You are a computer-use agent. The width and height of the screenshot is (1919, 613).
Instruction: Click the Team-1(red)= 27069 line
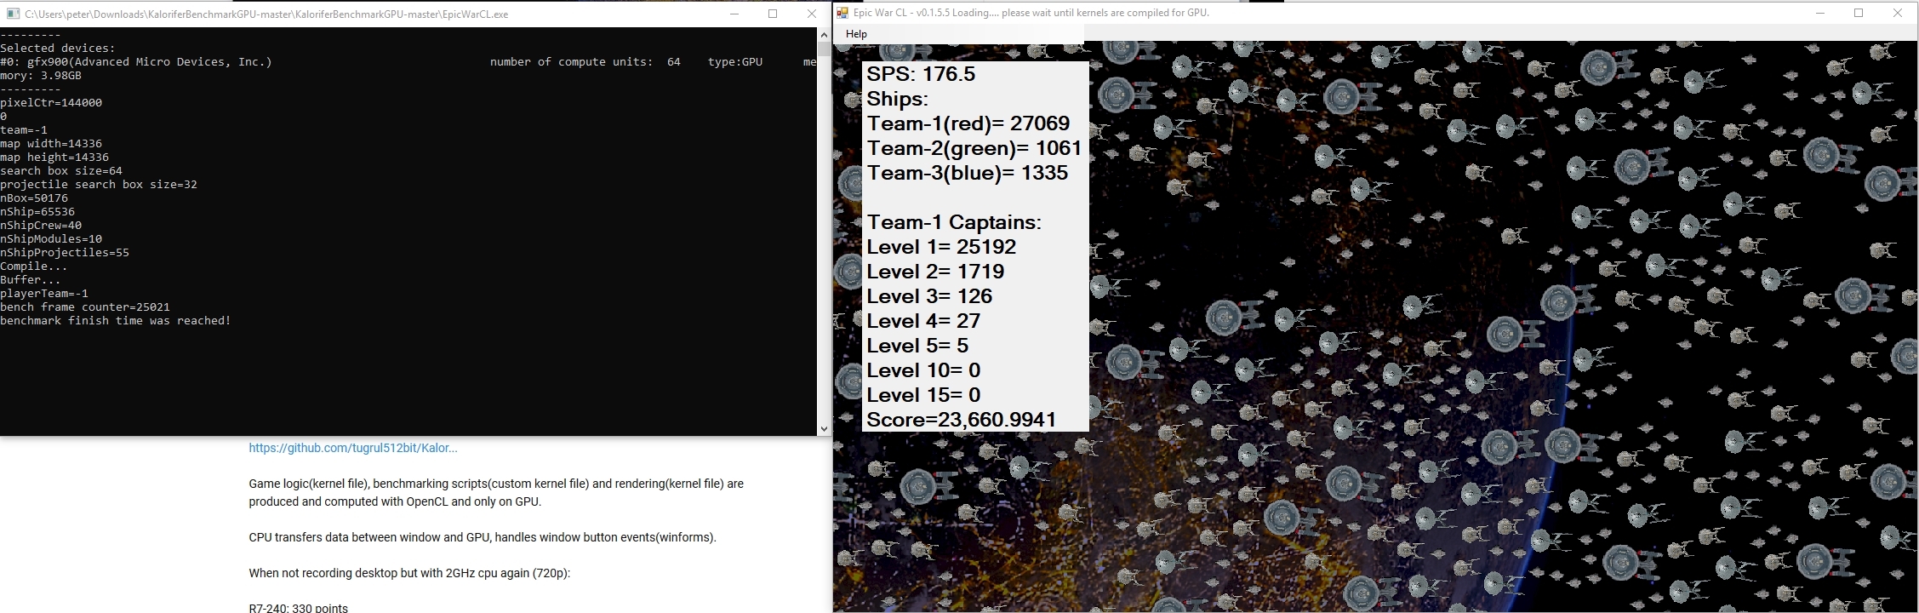click(x=968, y=123)
